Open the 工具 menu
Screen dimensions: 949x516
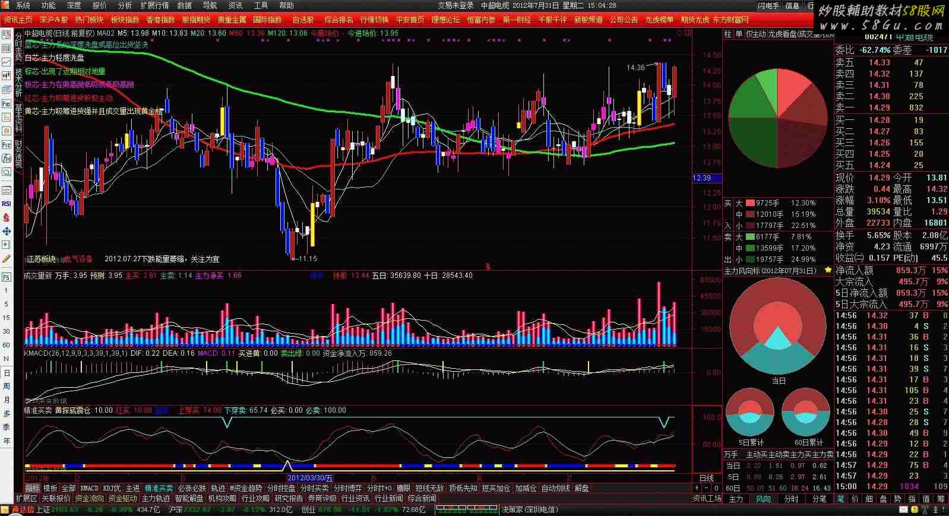click(x=261, y=5)
